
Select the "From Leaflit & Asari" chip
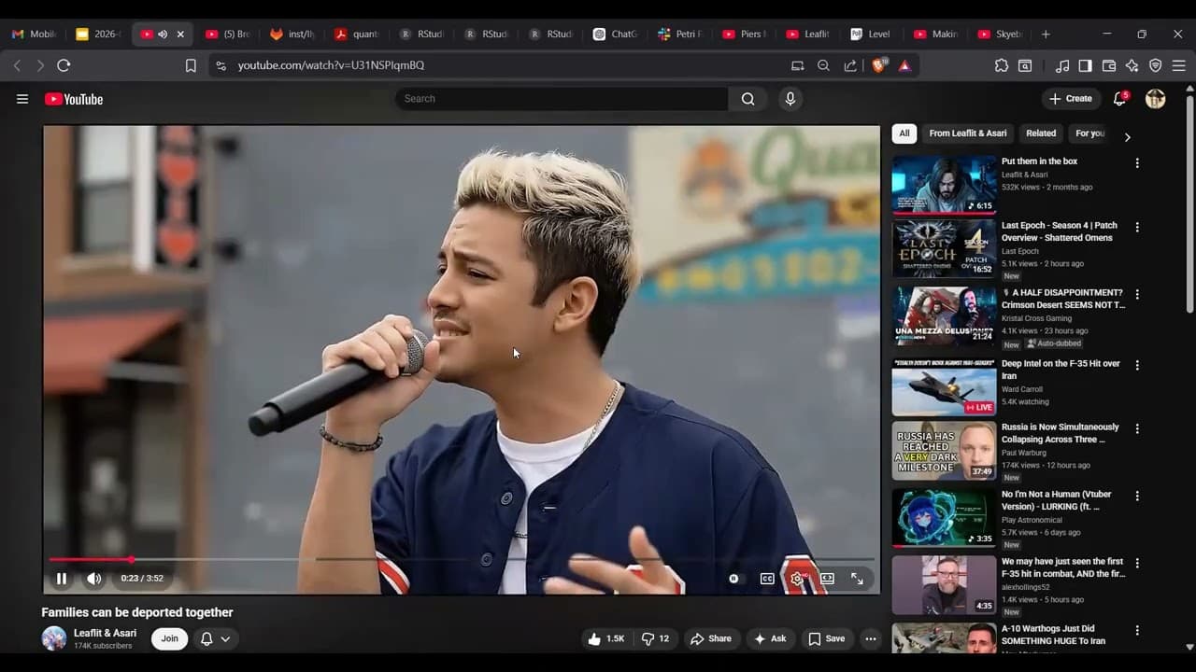[967, 133]
